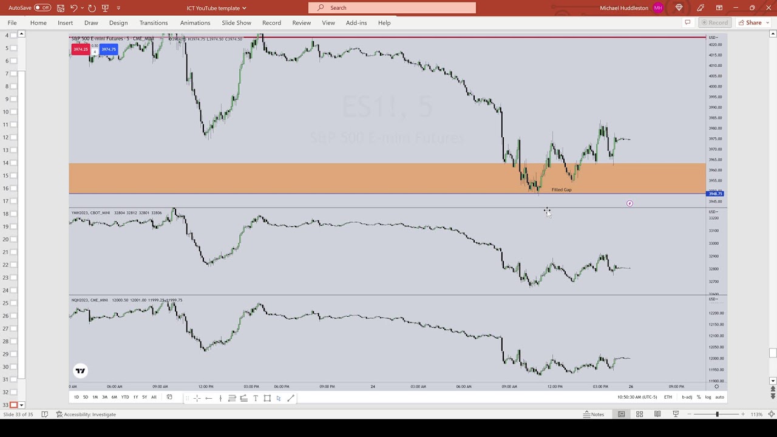Screen dimensions: 777x437
Task: Click the Share button
Action: click(750, 22)
